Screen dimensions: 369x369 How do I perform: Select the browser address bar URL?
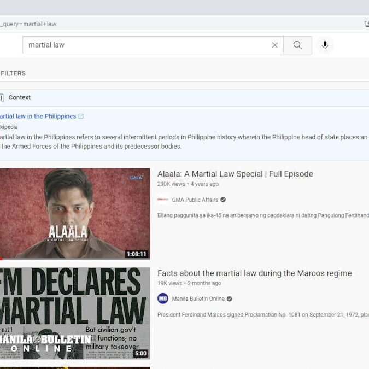click(164, 24)
